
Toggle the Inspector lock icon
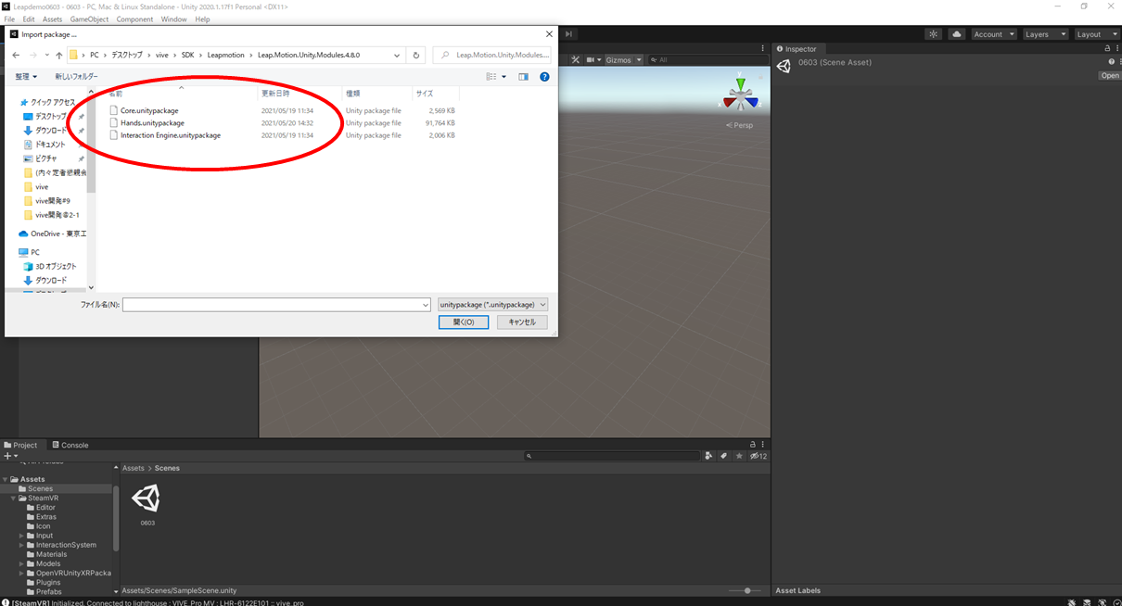pos(1105,49)
